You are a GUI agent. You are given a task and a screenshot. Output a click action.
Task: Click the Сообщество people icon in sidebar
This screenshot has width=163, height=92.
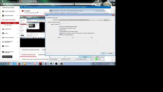(x=3, y=29)
